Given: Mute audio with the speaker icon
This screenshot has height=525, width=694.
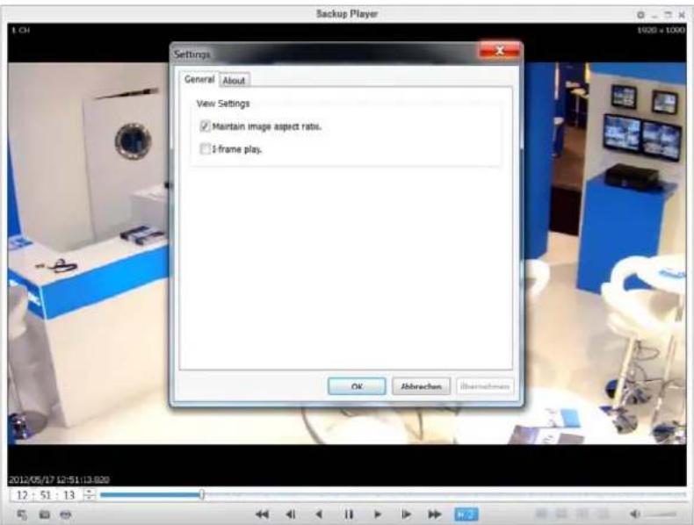Looking at the screenshot, I should 634,514.
